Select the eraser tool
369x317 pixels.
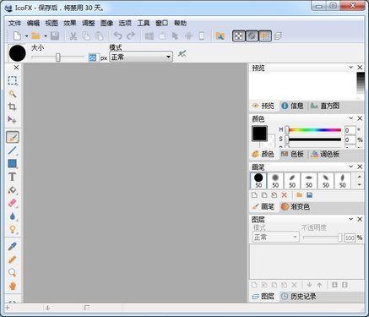pos(12,203)
